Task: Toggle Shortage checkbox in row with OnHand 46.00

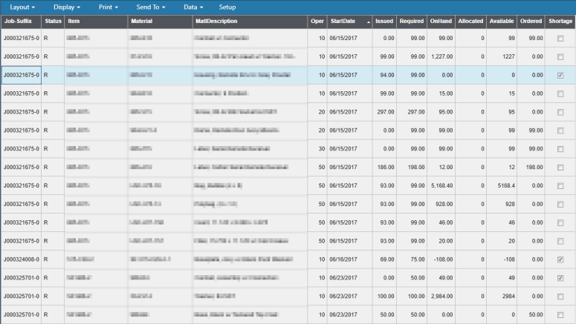Action: coord(560,223)
